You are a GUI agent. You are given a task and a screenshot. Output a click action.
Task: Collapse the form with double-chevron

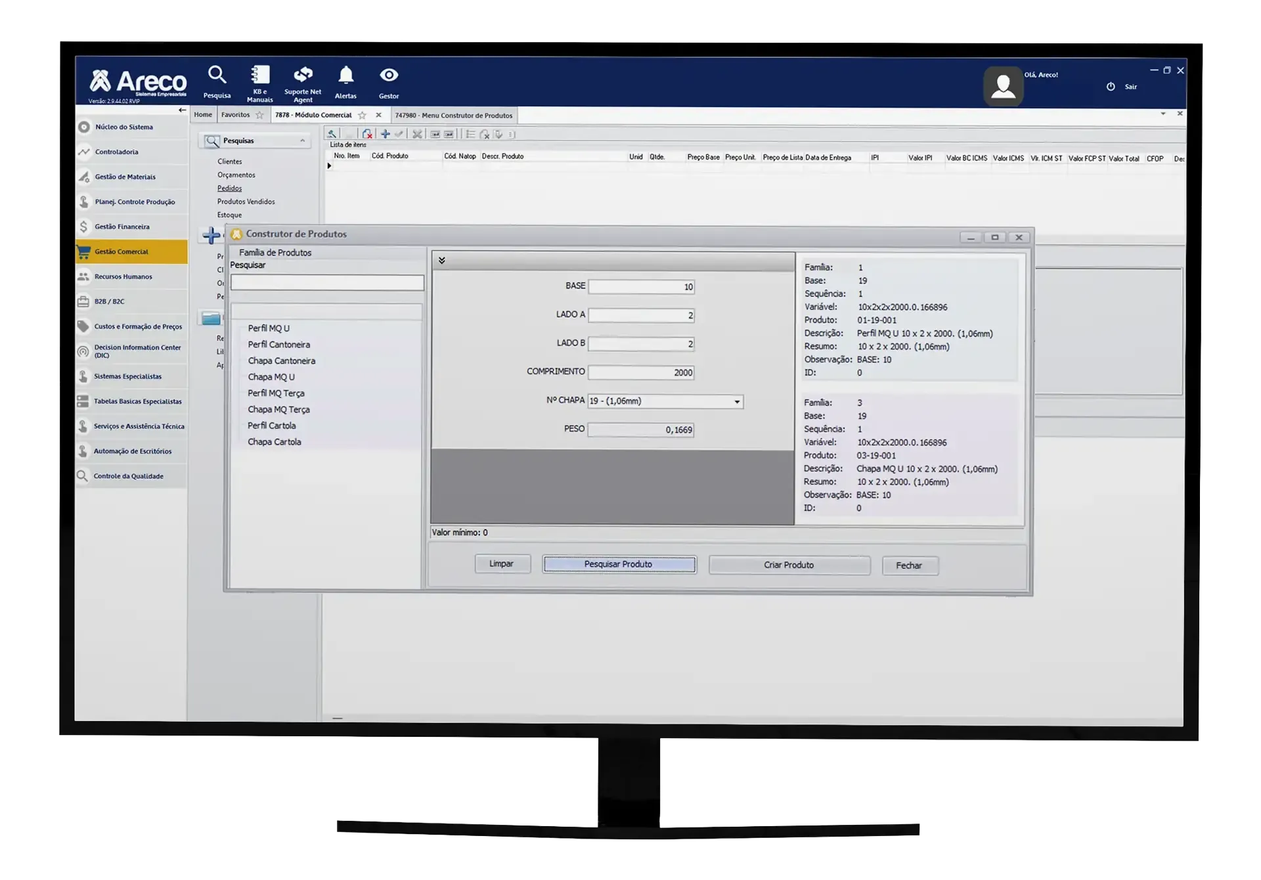click(x=442, y=261)
